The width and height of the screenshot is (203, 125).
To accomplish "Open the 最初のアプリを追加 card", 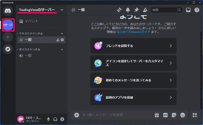I will 133,98.
